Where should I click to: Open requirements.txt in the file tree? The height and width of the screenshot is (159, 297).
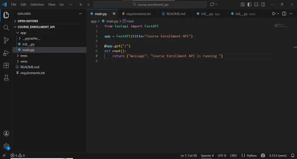click(x=50, y=73)
